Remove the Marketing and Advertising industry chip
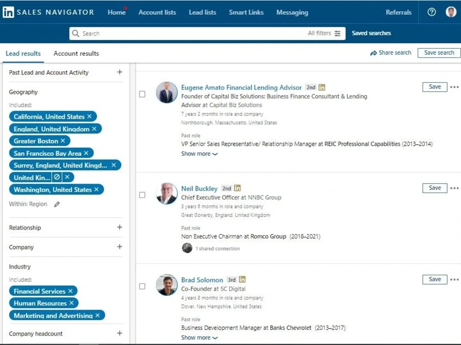Image resolution: width=461 pixels, height=345 pixels. (97, 316)
